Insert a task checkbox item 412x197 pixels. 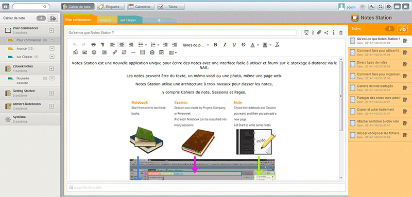point(152,52)
